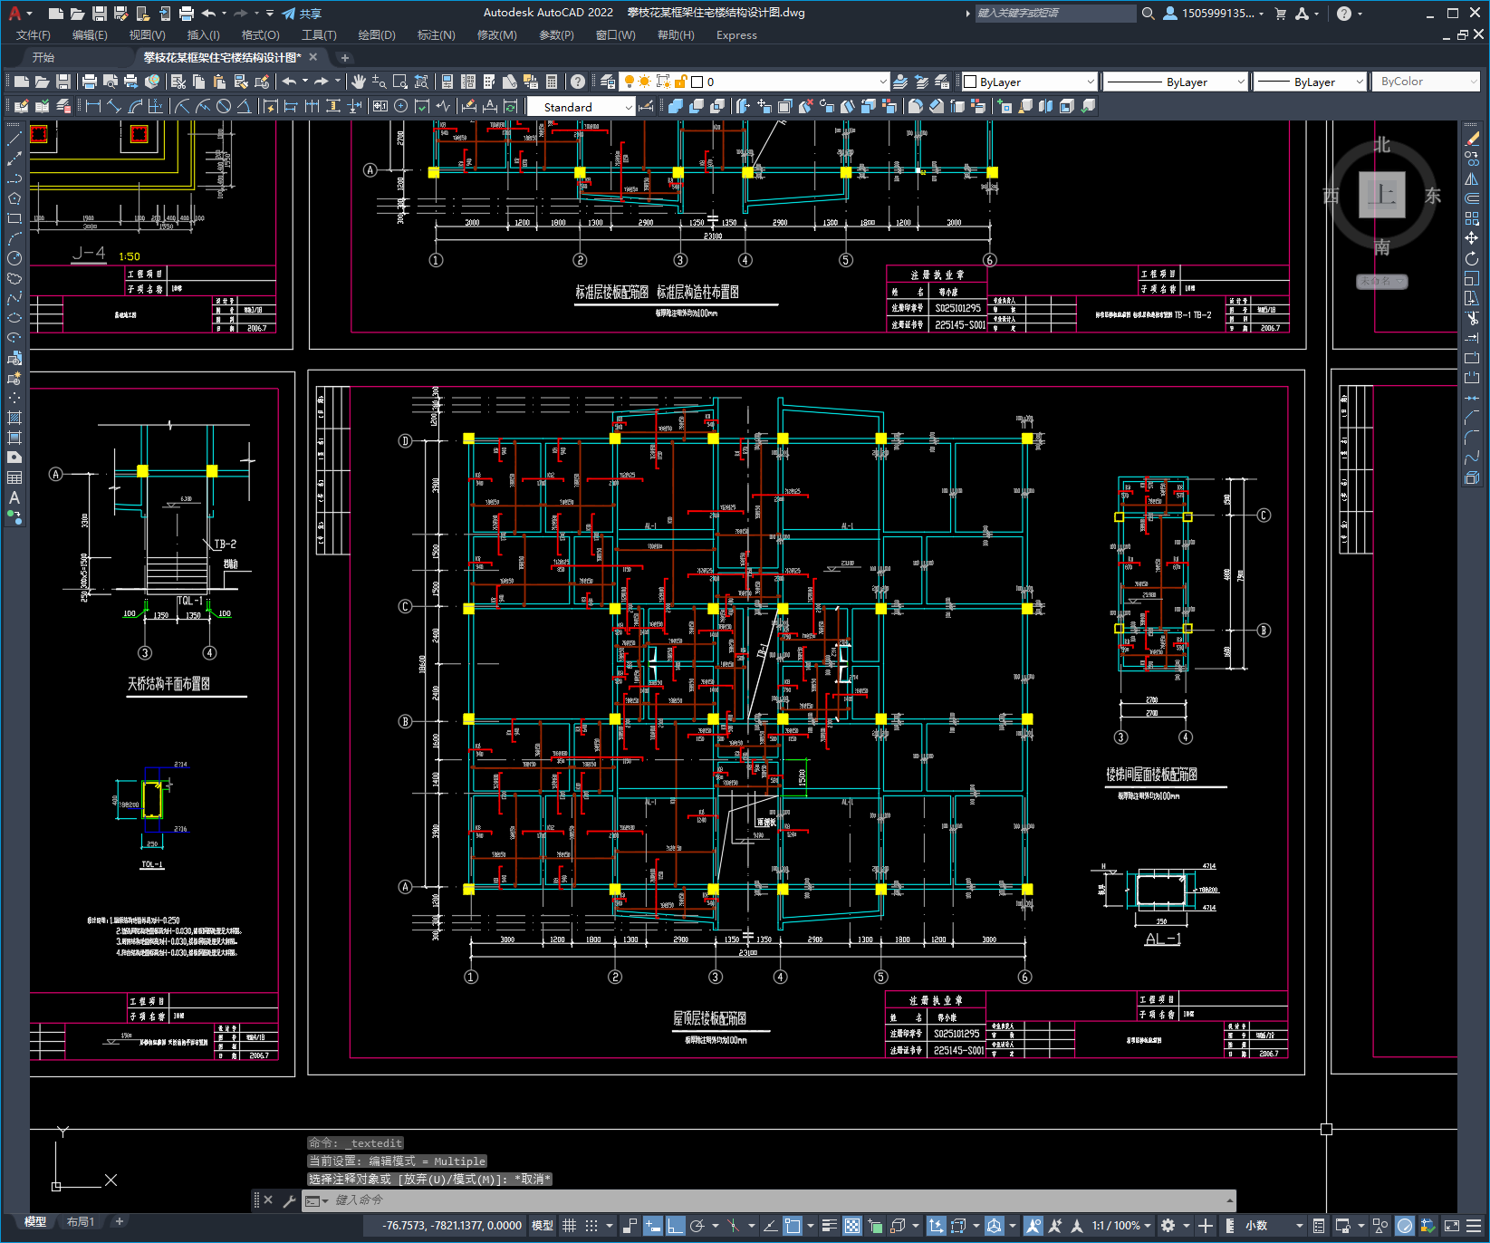Open the Plot print icon
The height and width of the screenshot is (1243, 1490).
(x=90, y=82)
